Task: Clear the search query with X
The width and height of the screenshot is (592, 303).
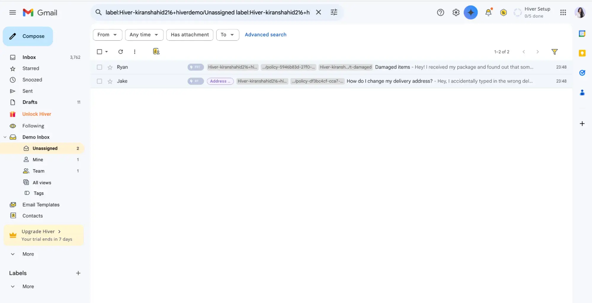Action: [318, 12]
